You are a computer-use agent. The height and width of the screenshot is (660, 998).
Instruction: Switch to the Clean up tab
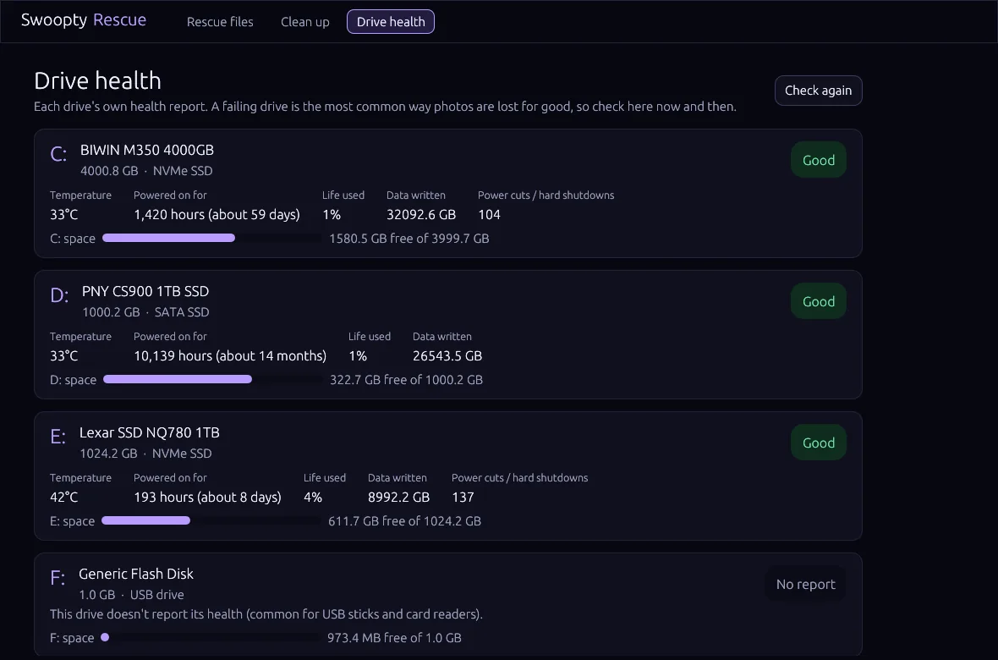click(x=304, y=22)
